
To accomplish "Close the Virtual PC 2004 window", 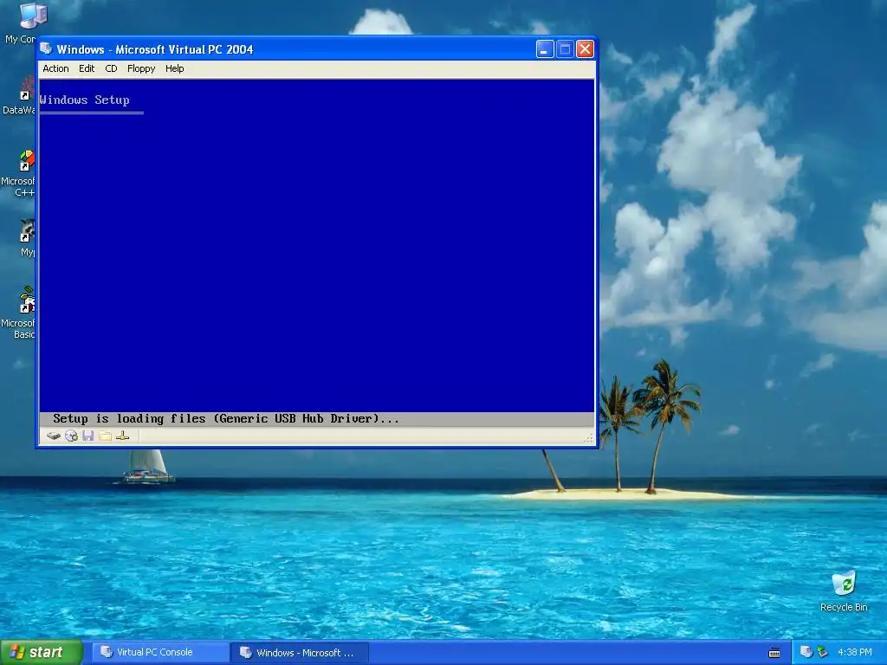I will (x=585, y=49).
